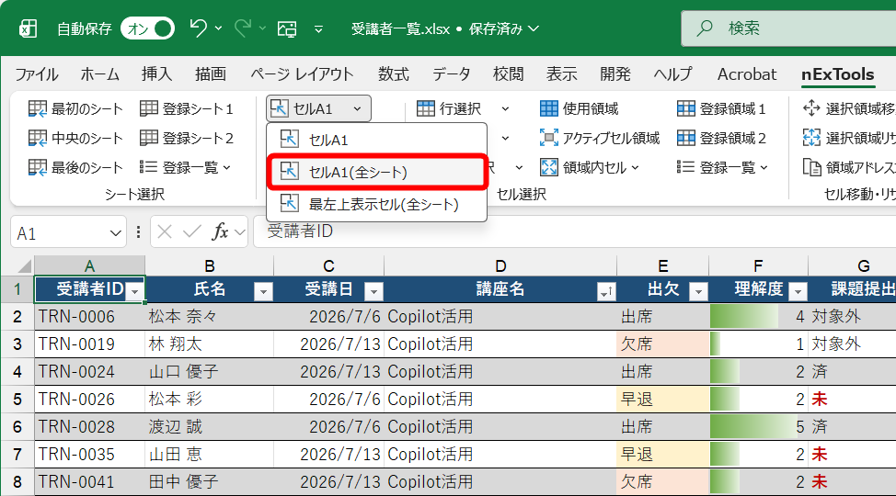
Task: Choose セルA1 from the dropdown menu
Action: (376, 140)
